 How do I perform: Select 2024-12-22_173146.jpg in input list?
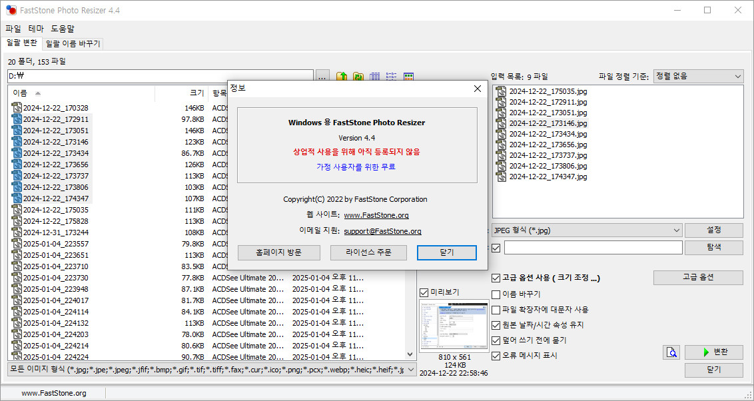tap(548, 123)
